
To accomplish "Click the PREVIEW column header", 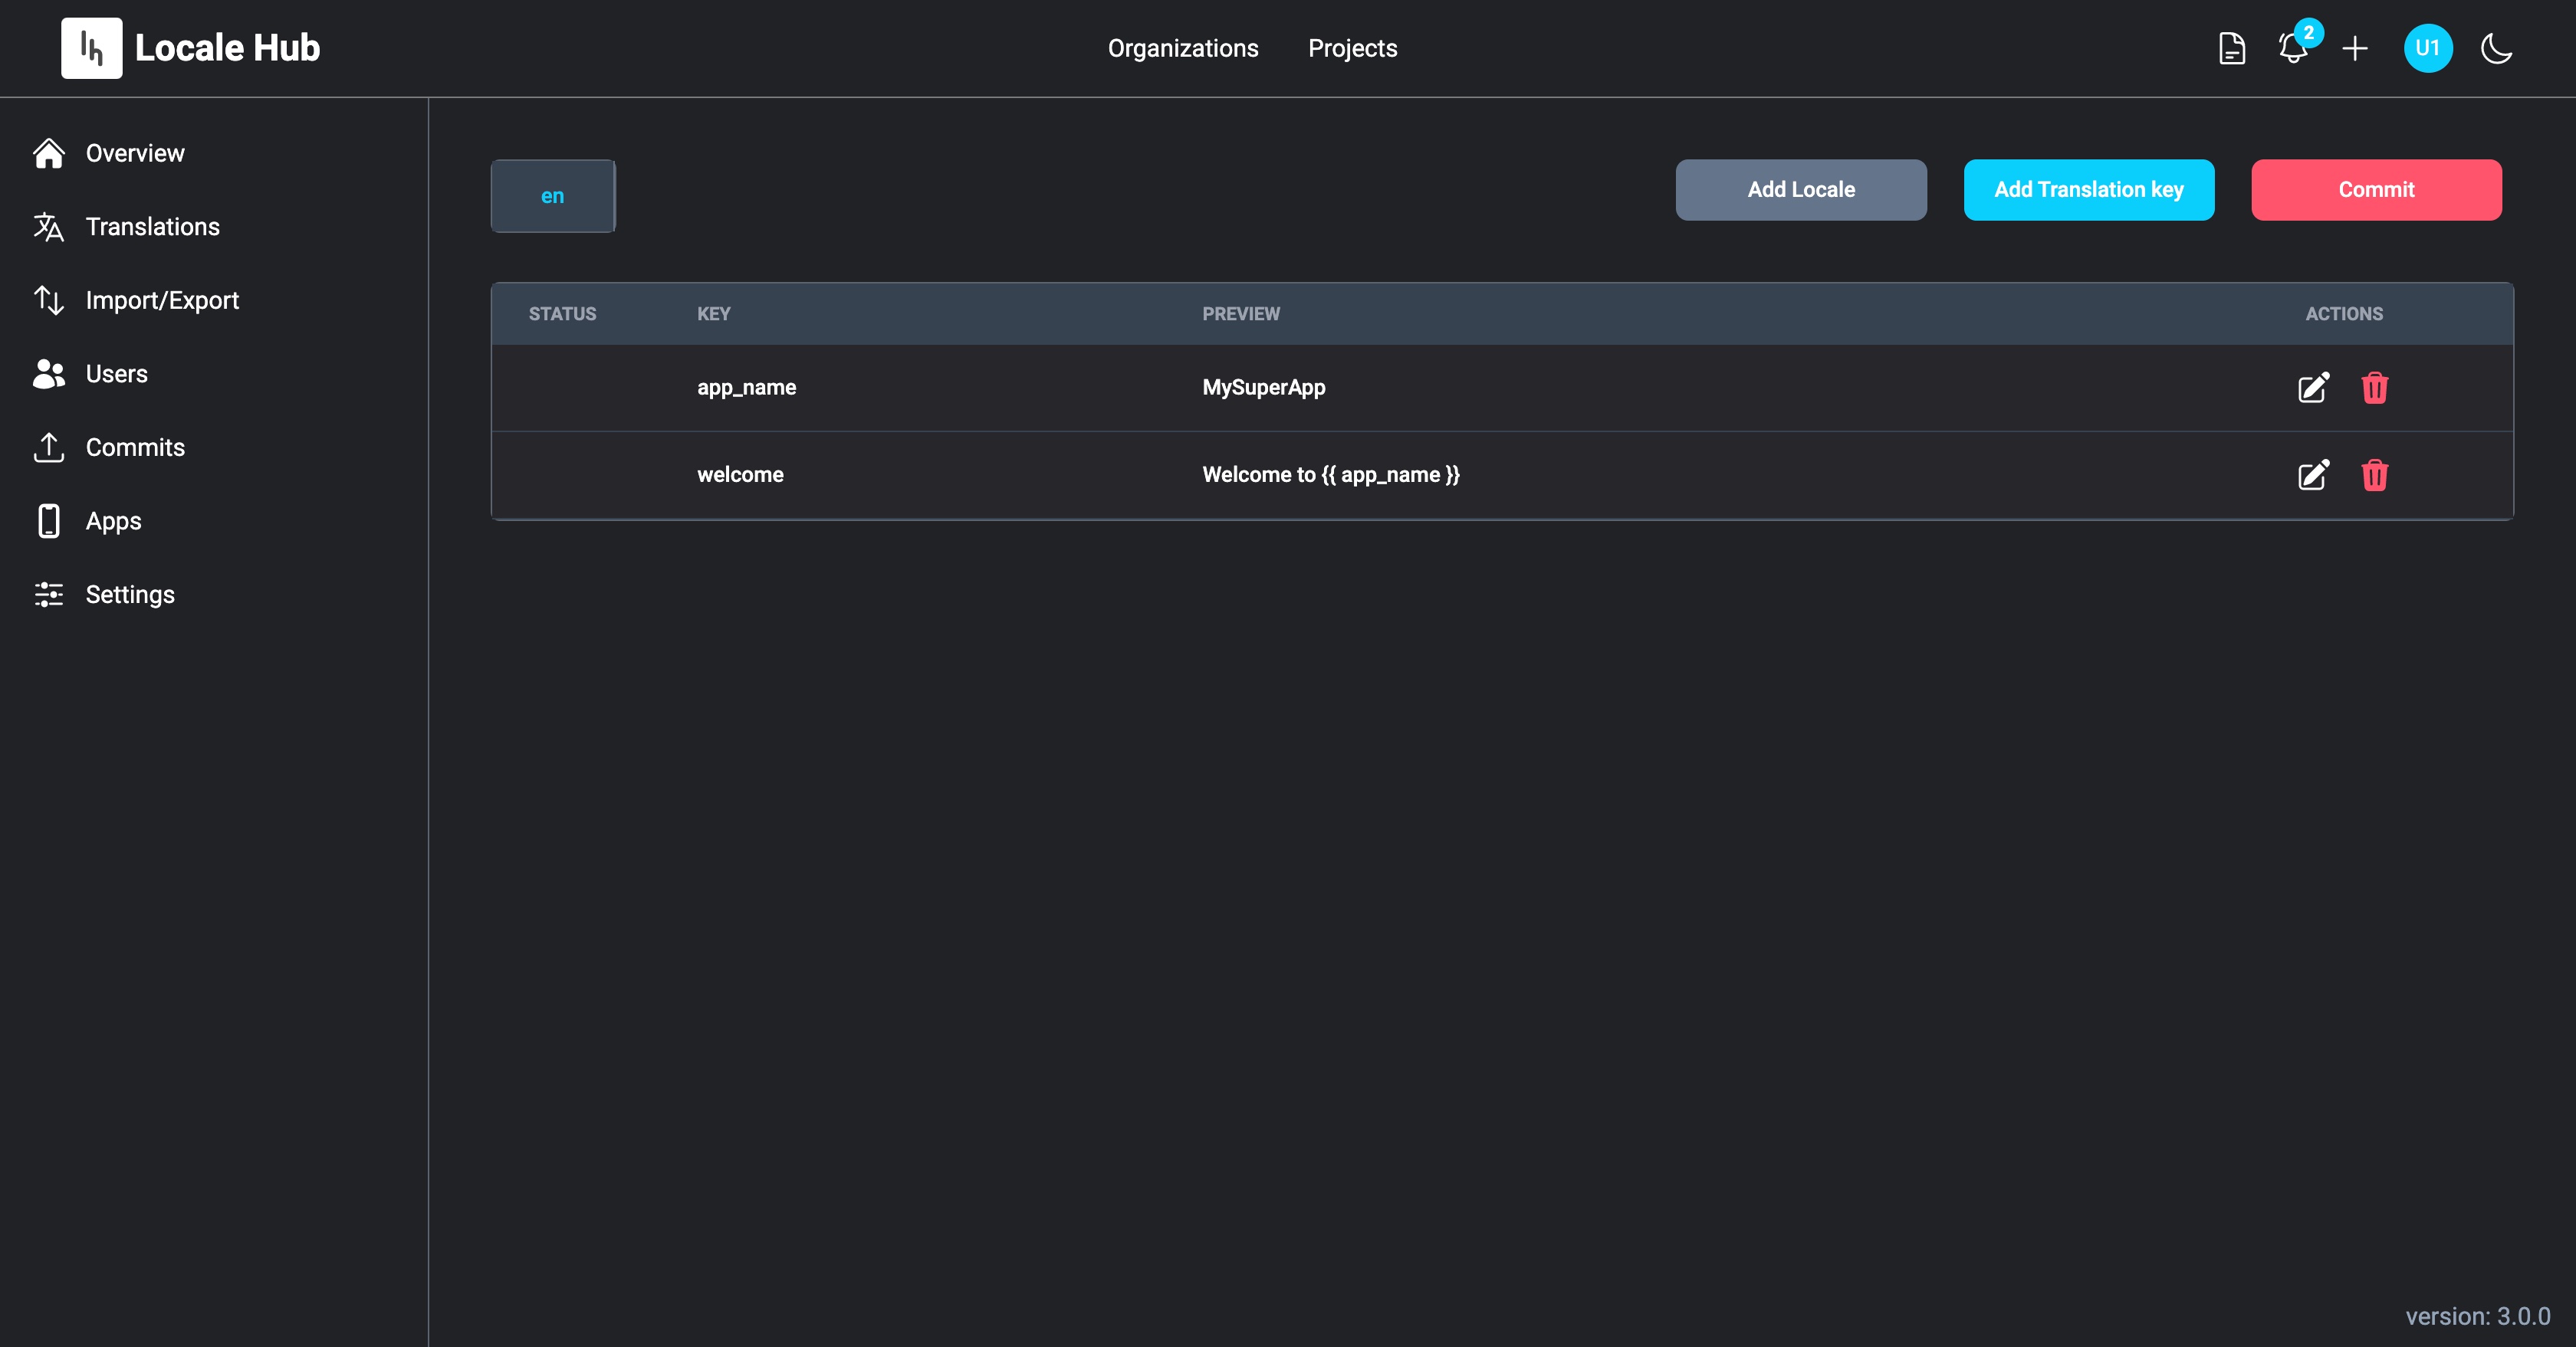I will click(x=1240, y=314).
